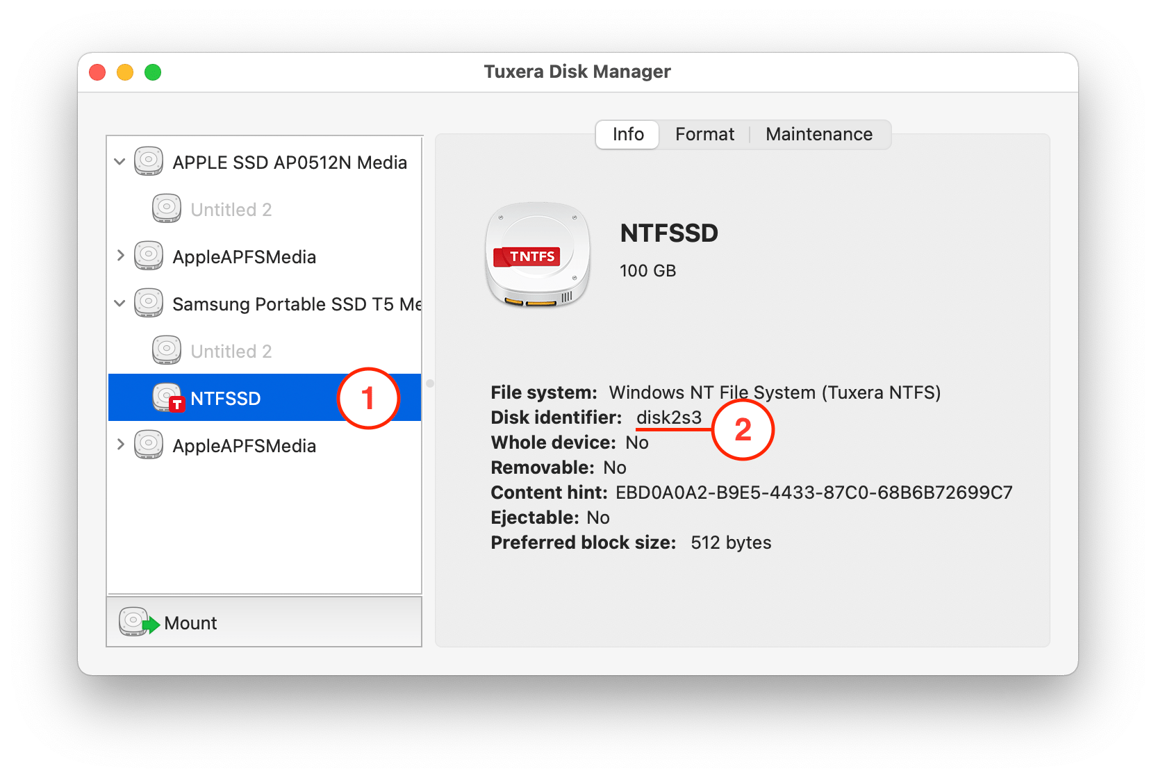Select Untitled 2 under APPLE SSD AP0512N Media
This screenshot has width=1156, height=778.
coord(264,209)
